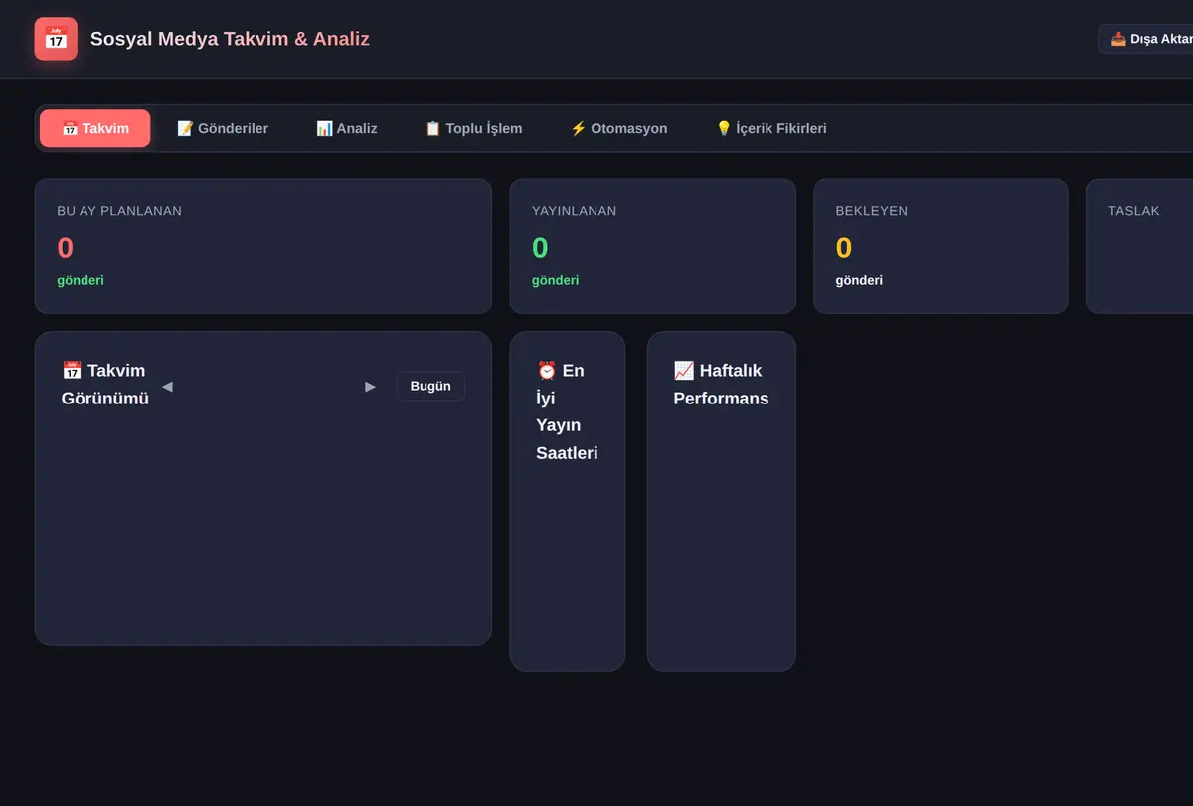The height and width of the screenshot is (806, 1193).
Task: Click the calendar icon beside Takvim Görünümü
Action: click(72, 371)
